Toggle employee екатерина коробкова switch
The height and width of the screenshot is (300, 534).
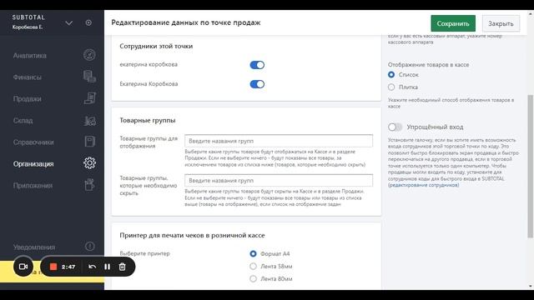point(257,65)
